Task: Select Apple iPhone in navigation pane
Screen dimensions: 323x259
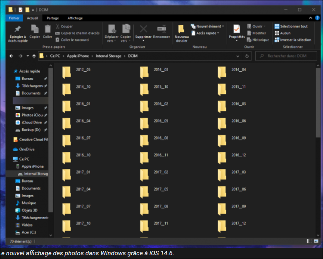Action: click(32, 166)
